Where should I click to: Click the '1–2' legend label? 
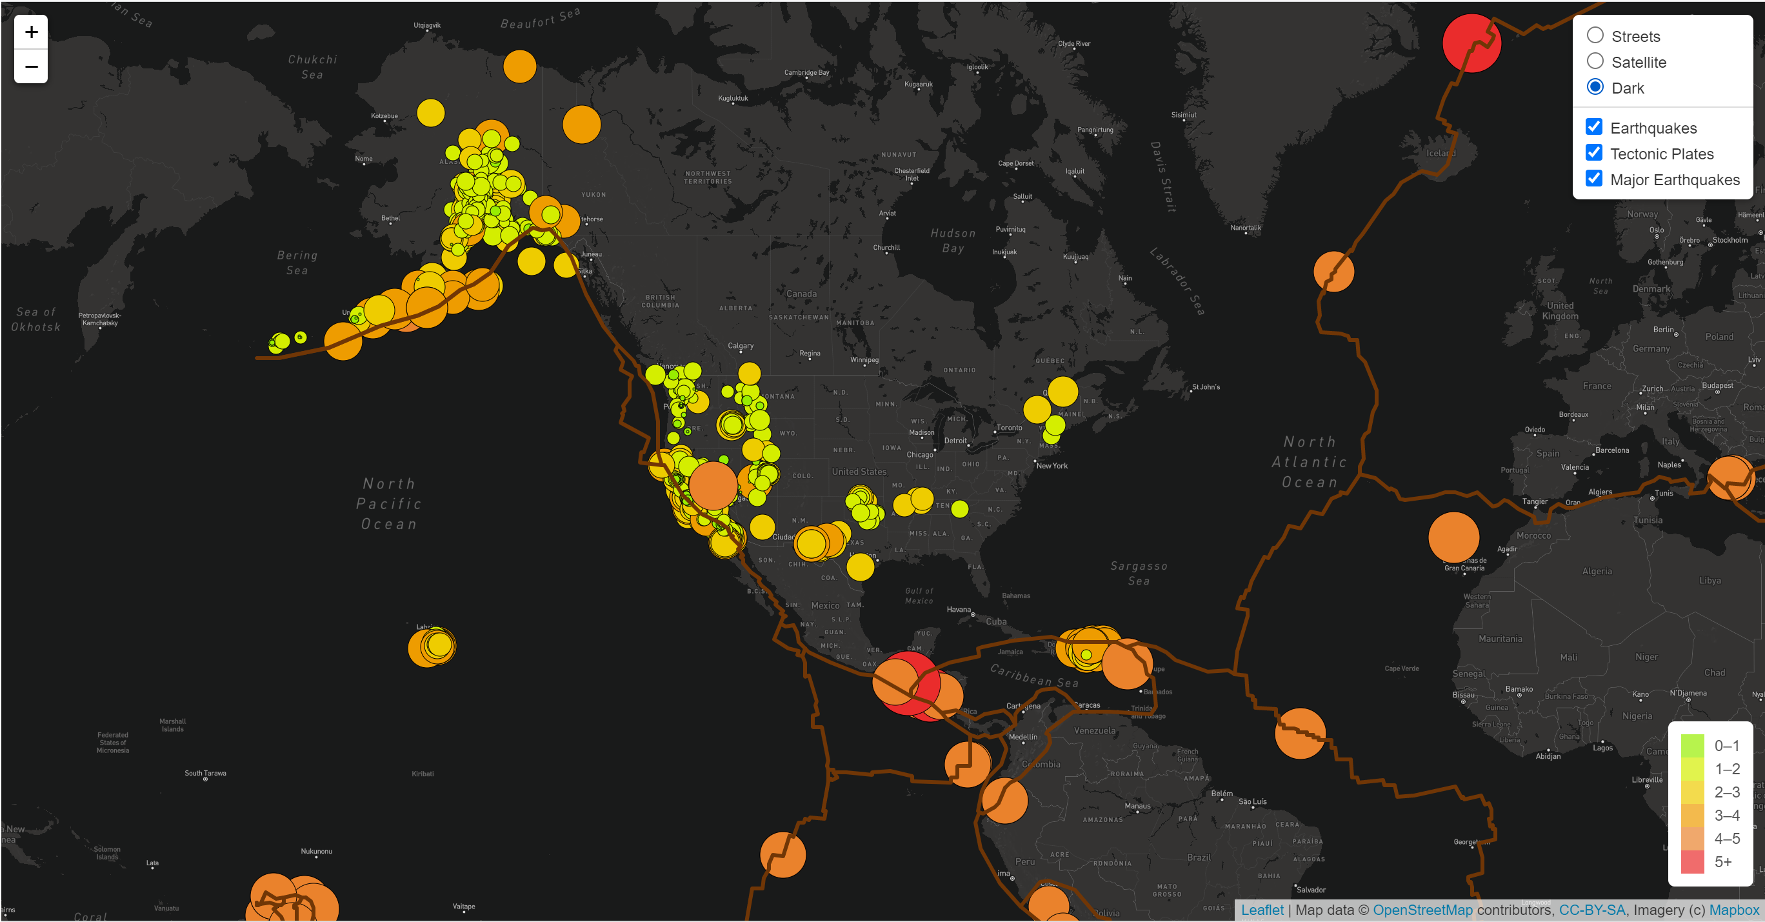click(x=1727, y=769)
